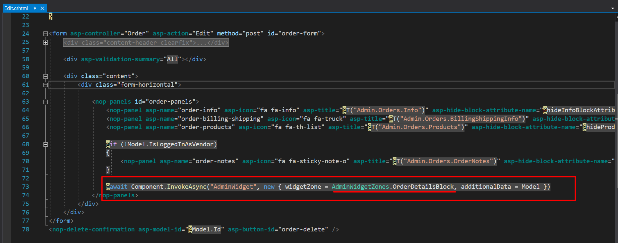The width and height of the screenshot is (618, 243).
Task: Open the active documents list dropdown arrow
Action: point(612,8)
